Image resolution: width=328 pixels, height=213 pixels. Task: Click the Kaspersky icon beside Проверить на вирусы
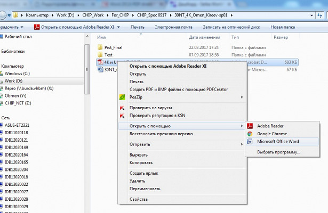123,108
